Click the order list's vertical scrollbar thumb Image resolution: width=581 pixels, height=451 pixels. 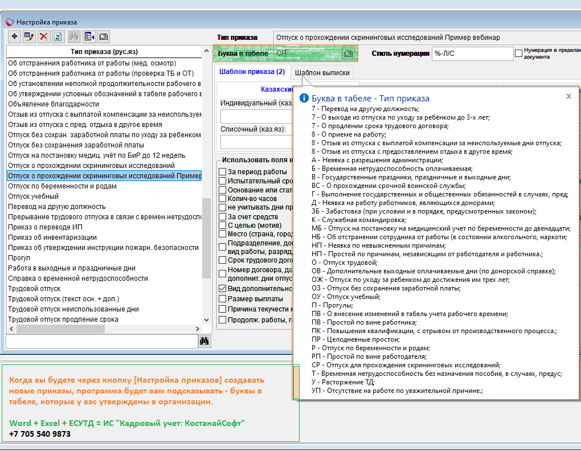click(x=206, y=238)
